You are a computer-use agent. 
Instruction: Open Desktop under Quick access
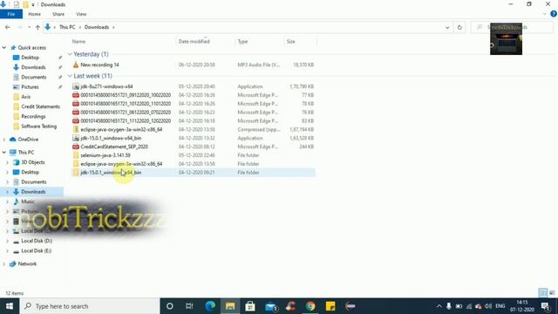(31, 58)
